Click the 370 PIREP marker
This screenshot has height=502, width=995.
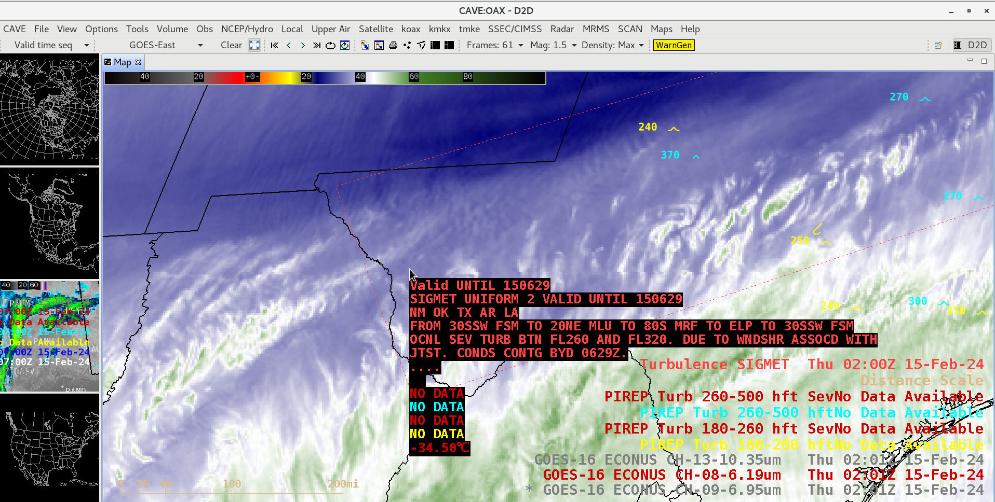click(x=680, y=155)
